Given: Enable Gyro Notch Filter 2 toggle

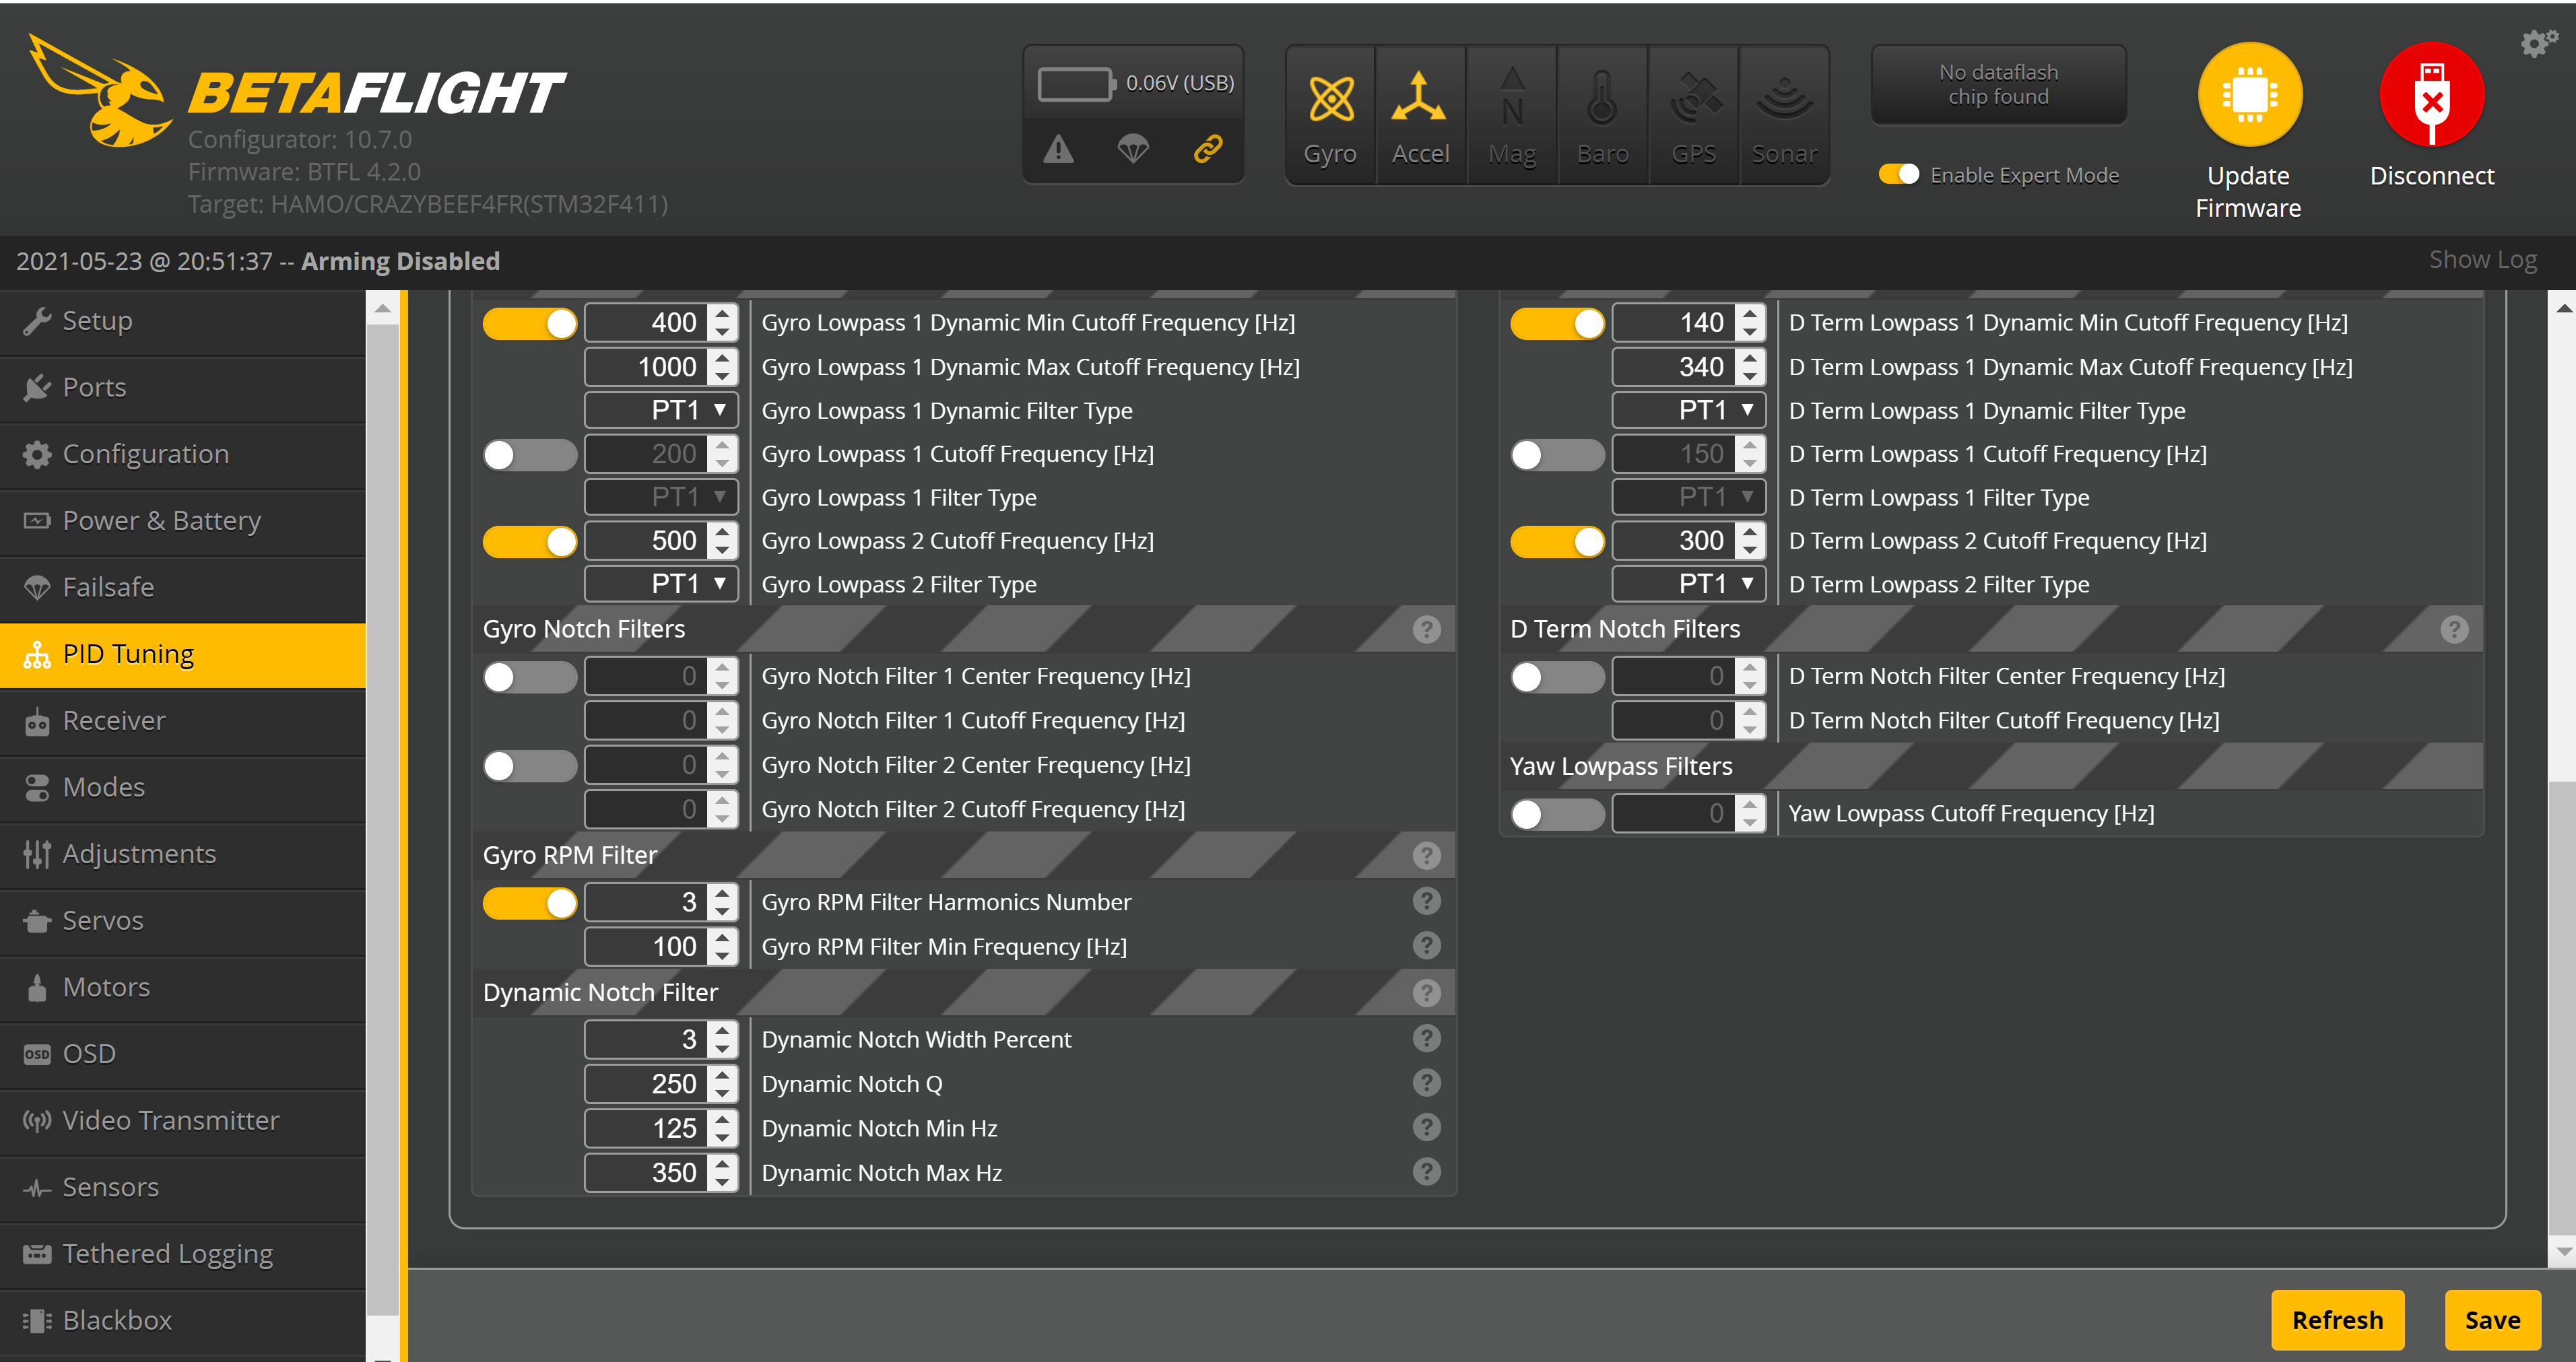Looking at the screenshot, I should point(530,766).
